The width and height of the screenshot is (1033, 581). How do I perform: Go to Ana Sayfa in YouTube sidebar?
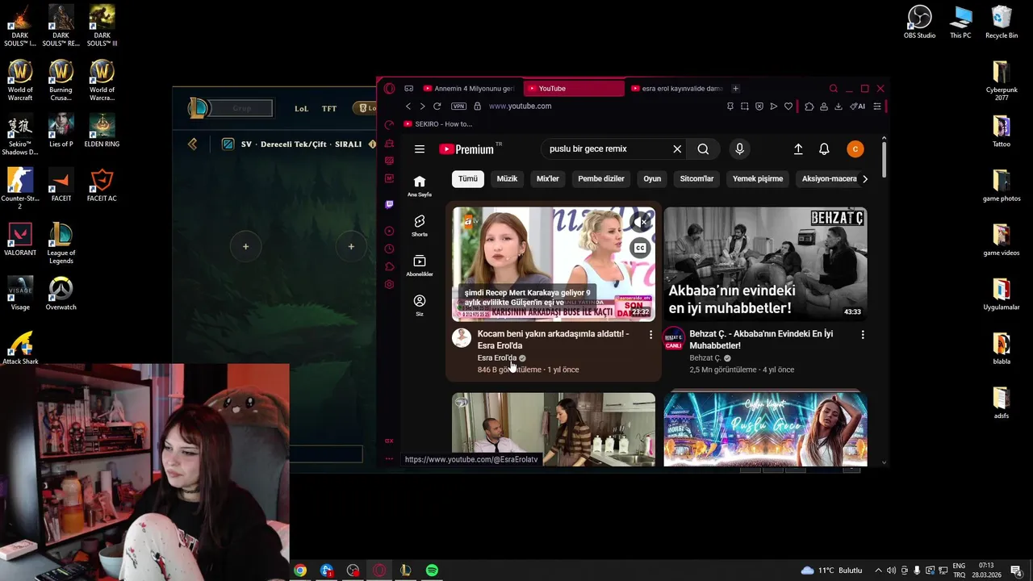tap(420, 186)
